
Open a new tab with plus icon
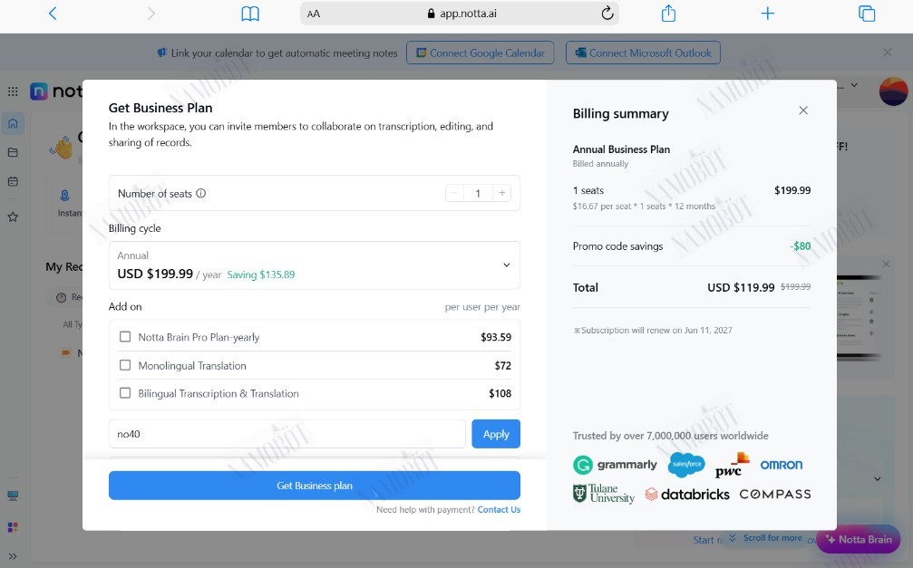coord(767,14)
